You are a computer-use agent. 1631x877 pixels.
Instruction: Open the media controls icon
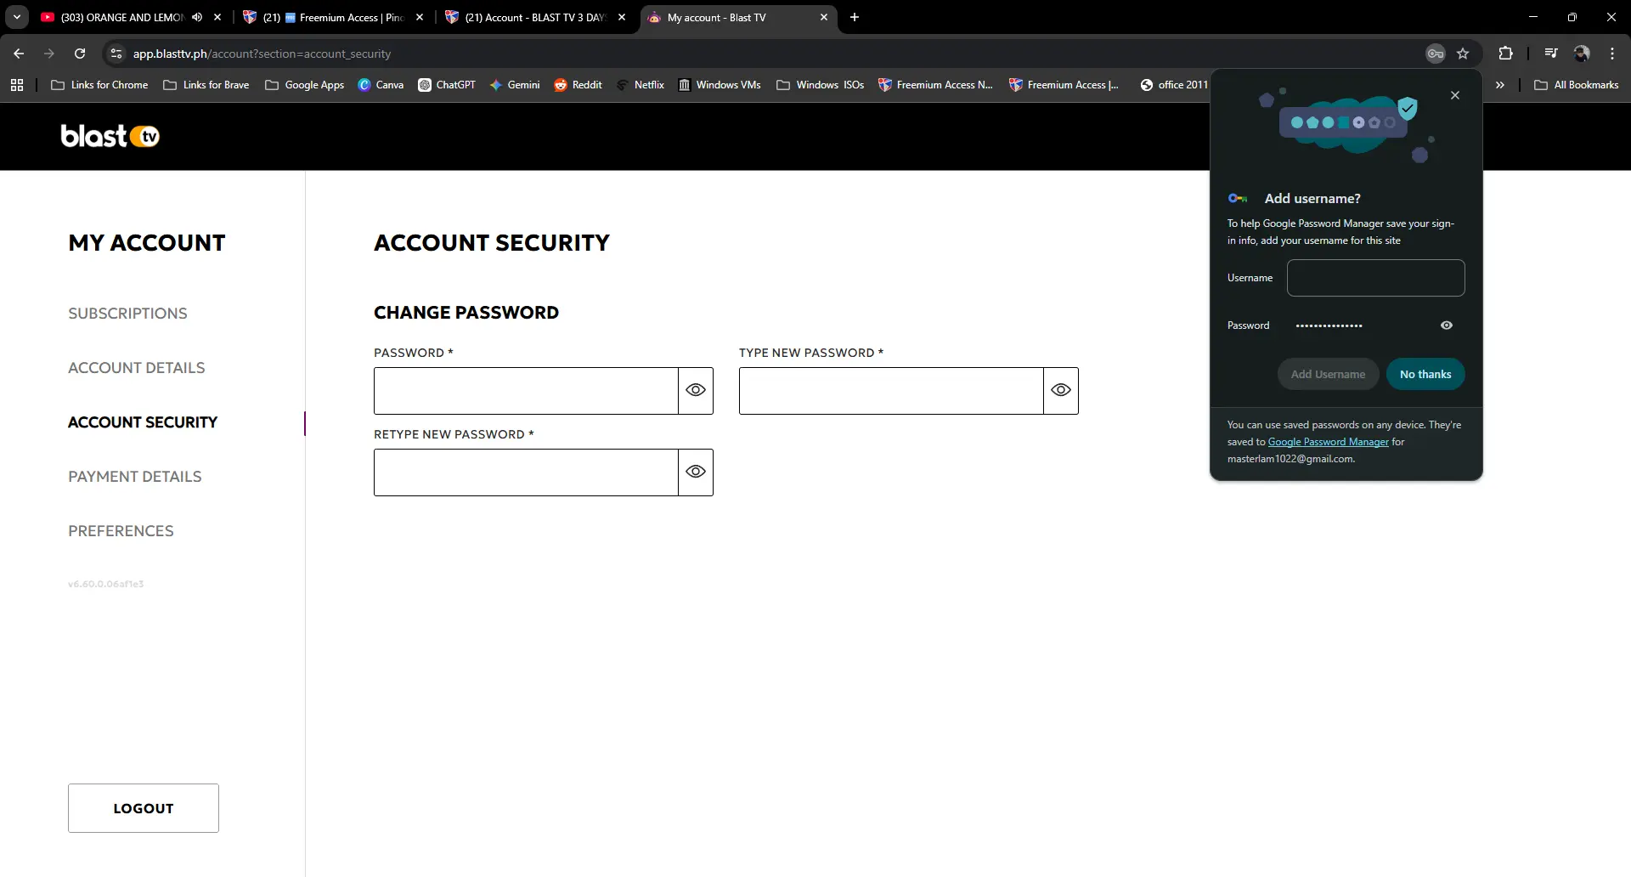pos(1551,54)
